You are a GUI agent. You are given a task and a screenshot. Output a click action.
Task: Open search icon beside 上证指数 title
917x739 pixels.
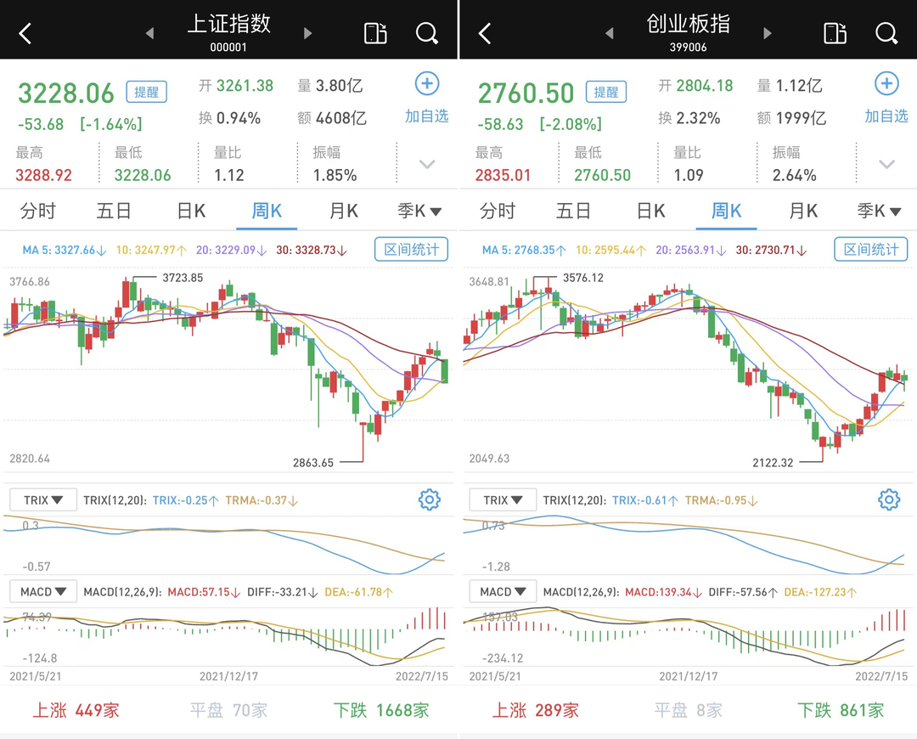(x=426, y=34)
